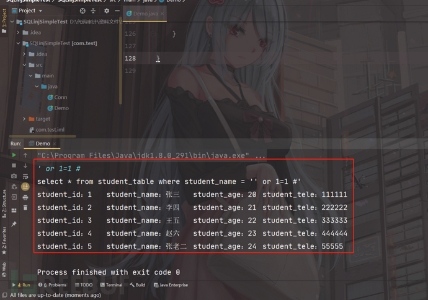This screenshot has height=300, width=428.
Task: Open the Project view dropdown arrow
Action: tap(40, 11)
